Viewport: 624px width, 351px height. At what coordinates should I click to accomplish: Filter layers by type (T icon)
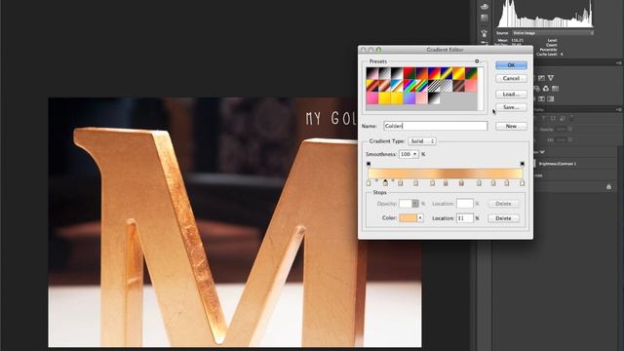(x=544, y=119)
